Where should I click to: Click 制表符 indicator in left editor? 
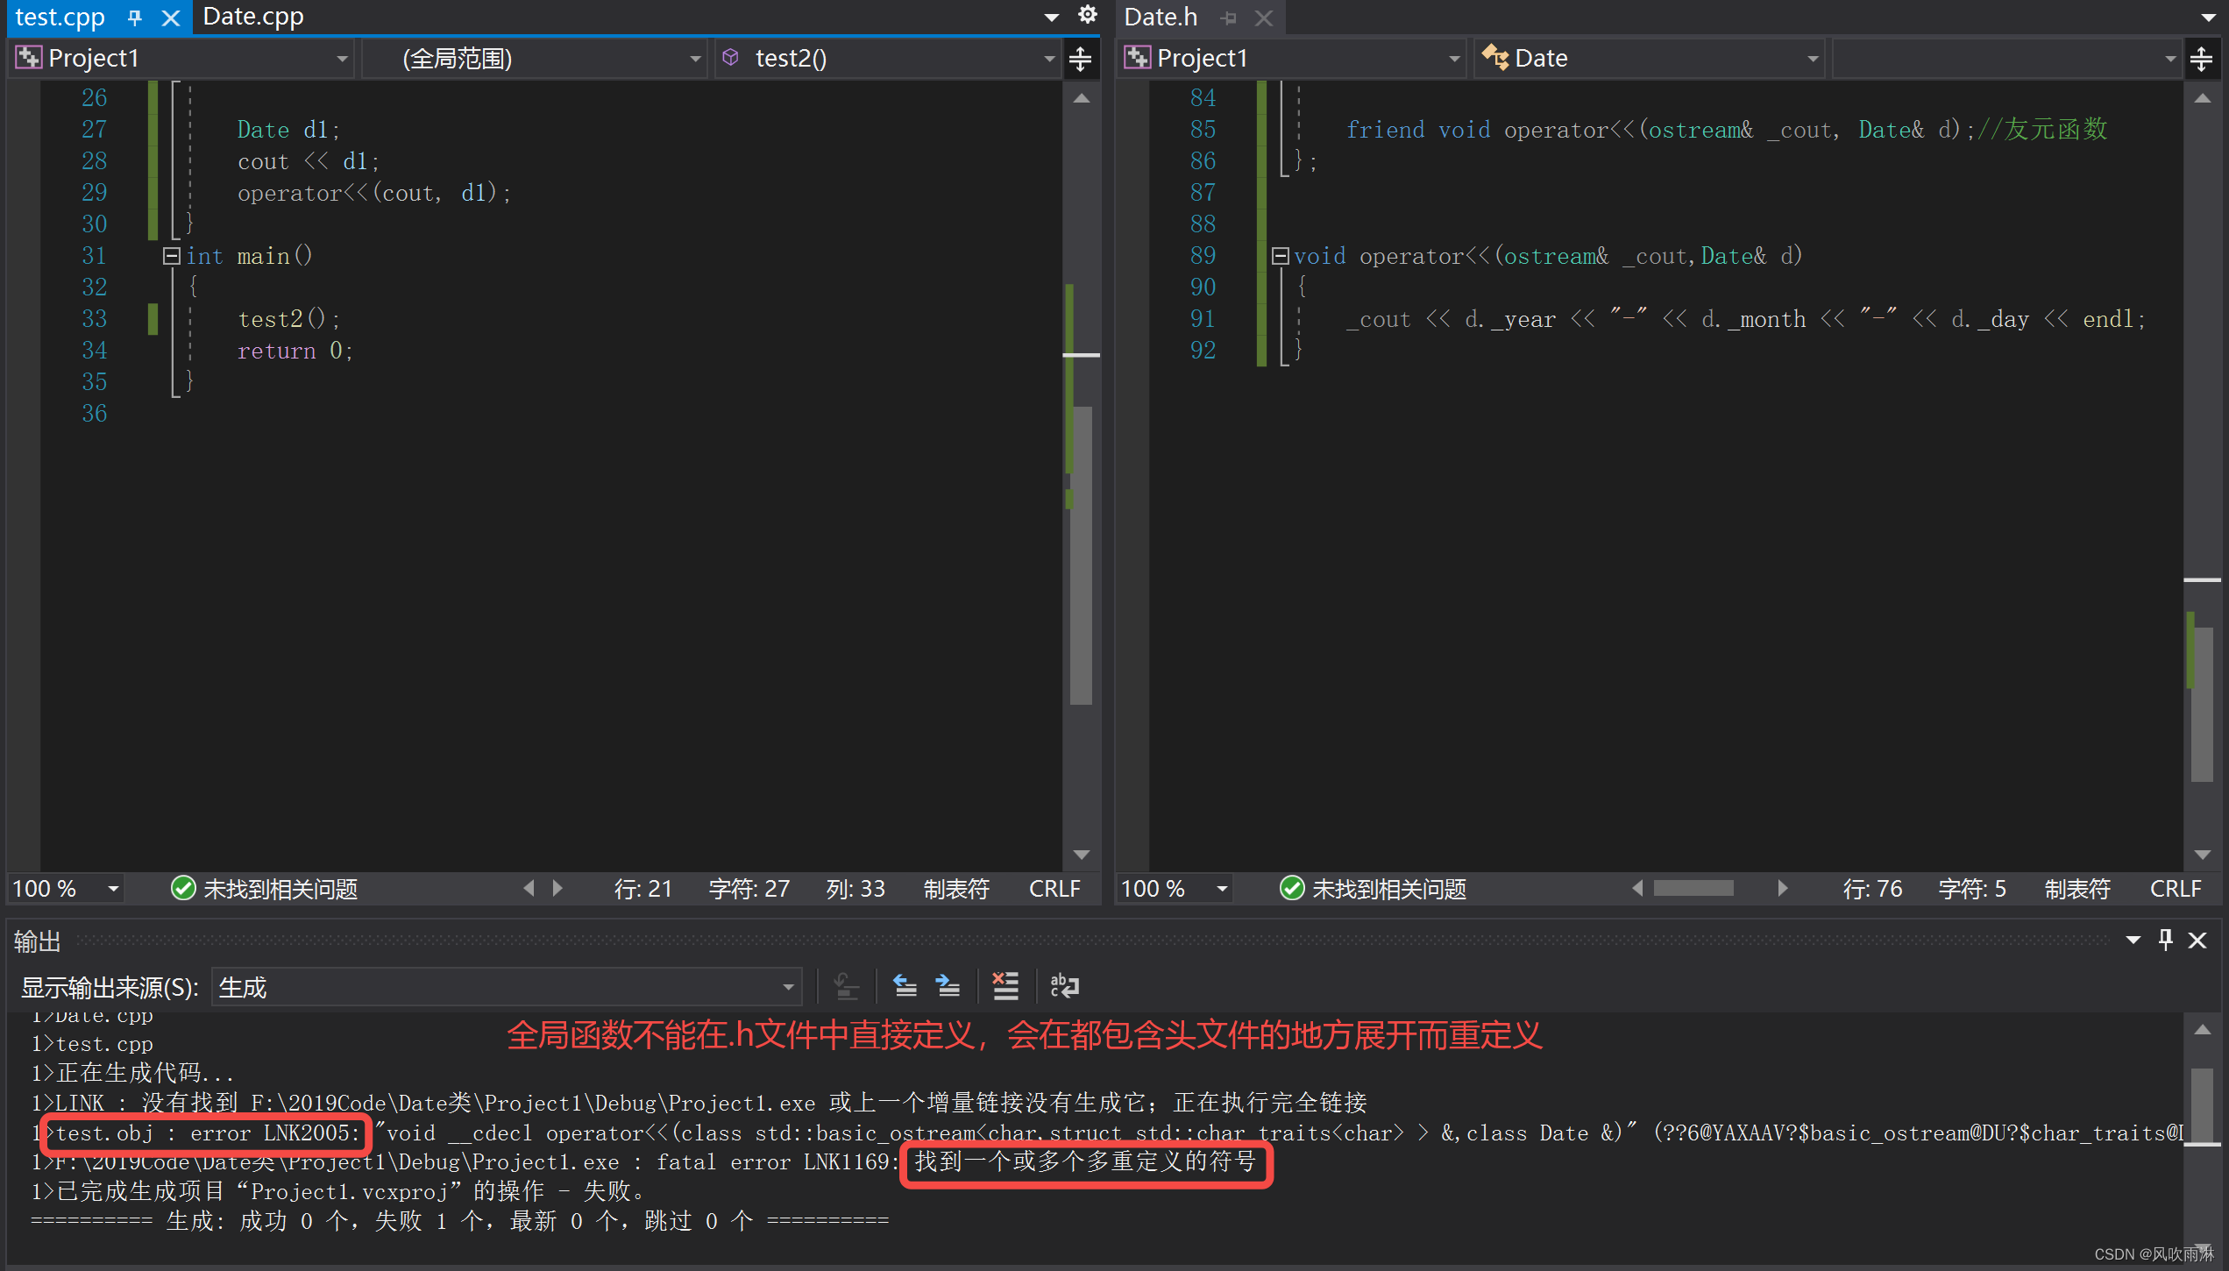pos(956,889)
